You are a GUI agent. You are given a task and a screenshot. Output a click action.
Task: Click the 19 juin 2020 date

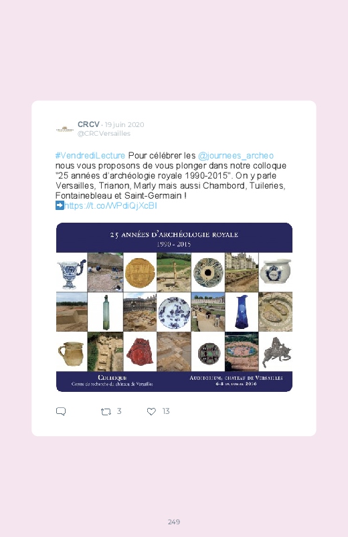tap(124, 124)
